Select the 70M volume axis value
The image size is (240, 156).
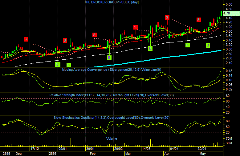click(229, 138)
